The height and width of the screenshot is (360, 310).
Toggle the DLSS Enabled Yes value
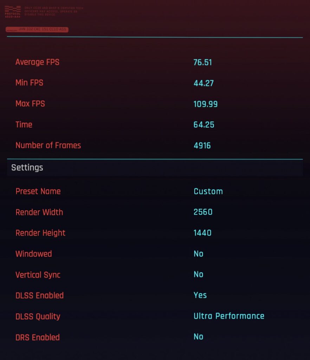[200, 295]
